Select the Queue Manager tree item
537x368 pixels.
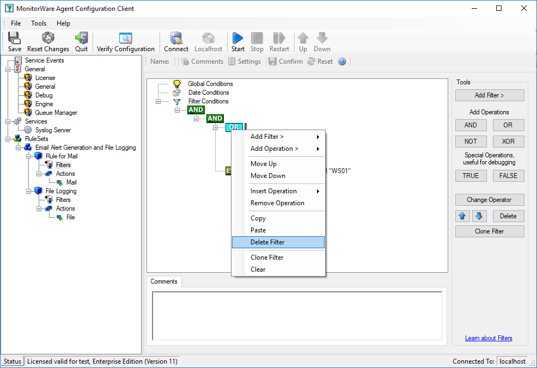(56, 113)
